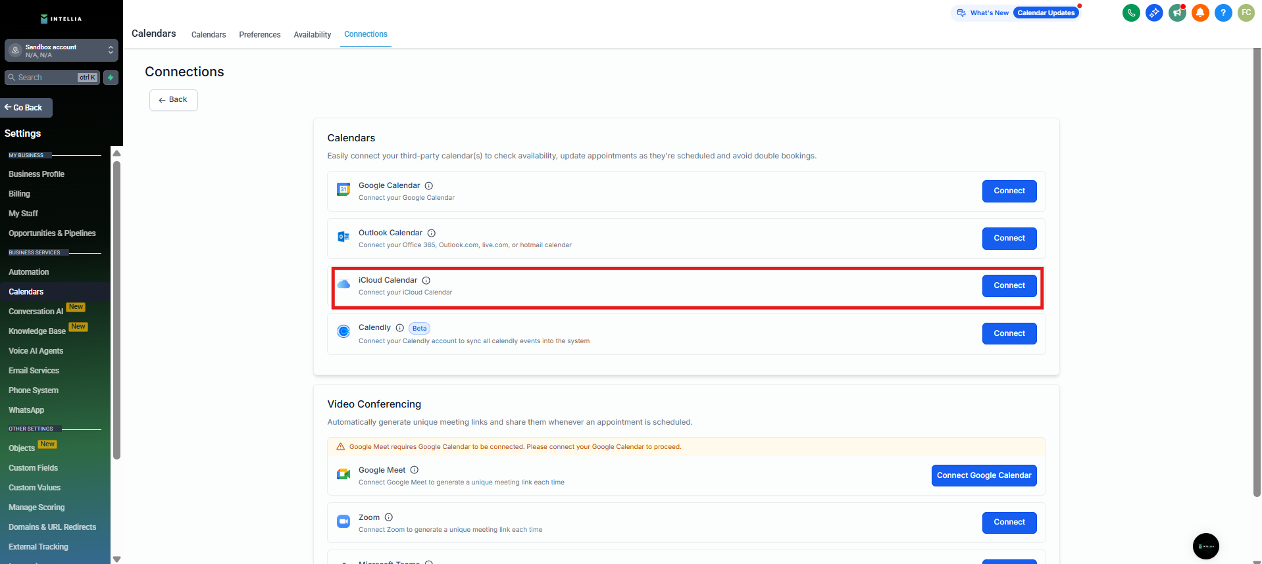This screenshot has height=564, width=1262.
Task: Click the main page vertical scrollbar
Action: point(1257,272)
